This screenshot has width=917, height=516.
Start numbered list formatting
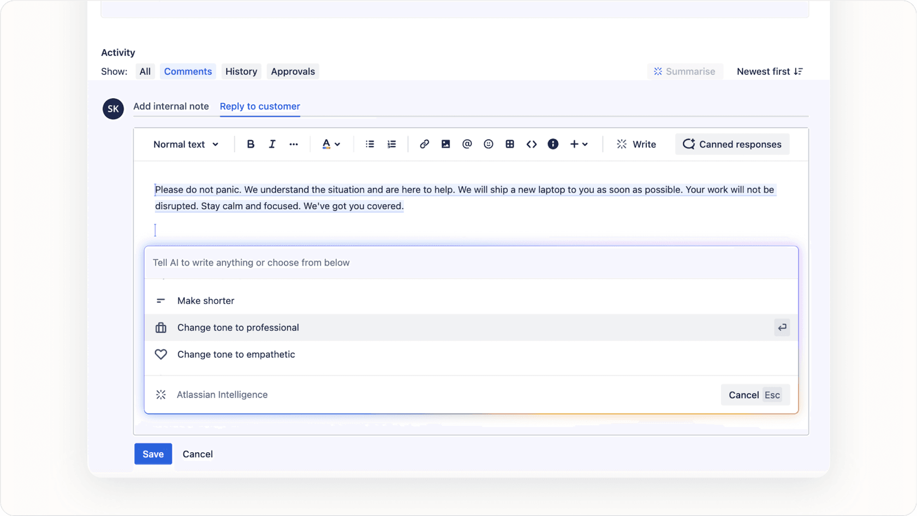point(391,144)
